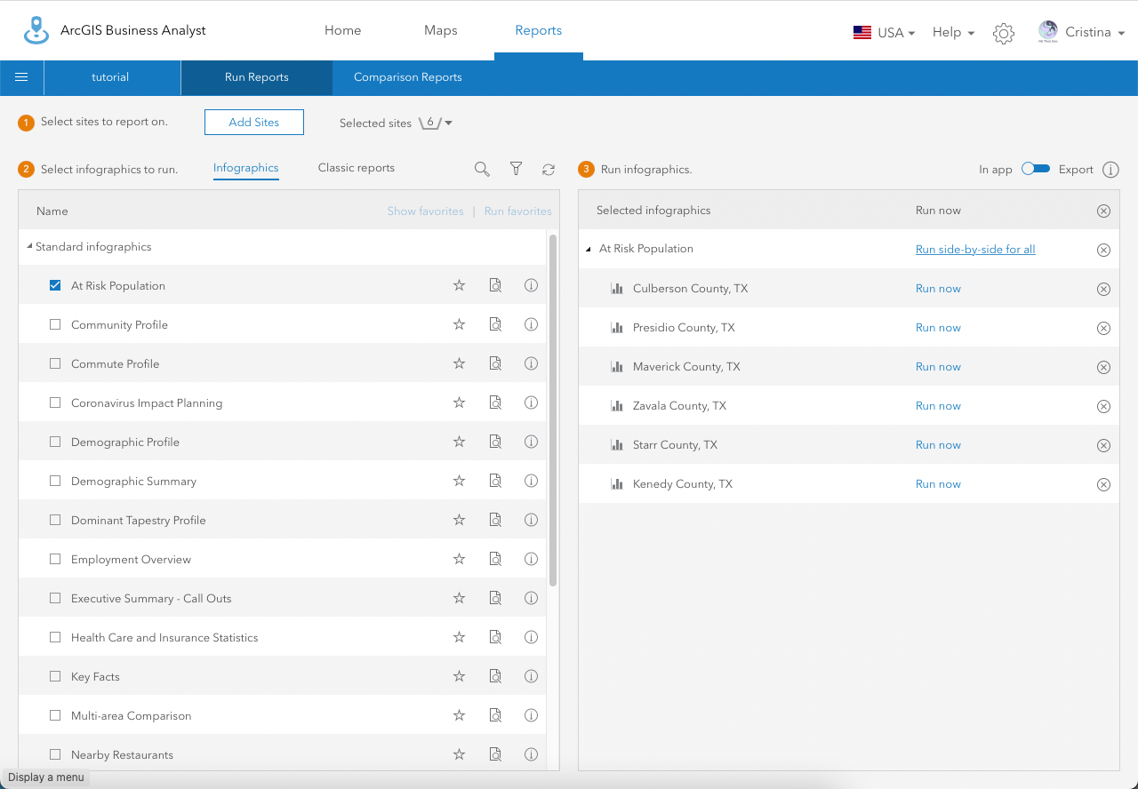The image size is (1138, 789).
Task: Click the search magnifier icon above the infographics list
Action: tap(482, 169)
